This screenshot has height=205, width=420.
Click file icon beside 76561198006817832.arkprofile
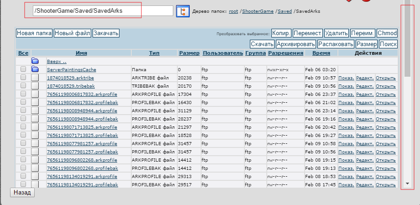35,94
